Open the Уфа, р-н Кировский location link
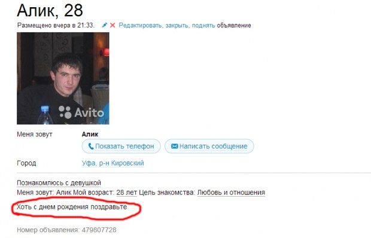The image size is (371, 238). coord(113,163)
